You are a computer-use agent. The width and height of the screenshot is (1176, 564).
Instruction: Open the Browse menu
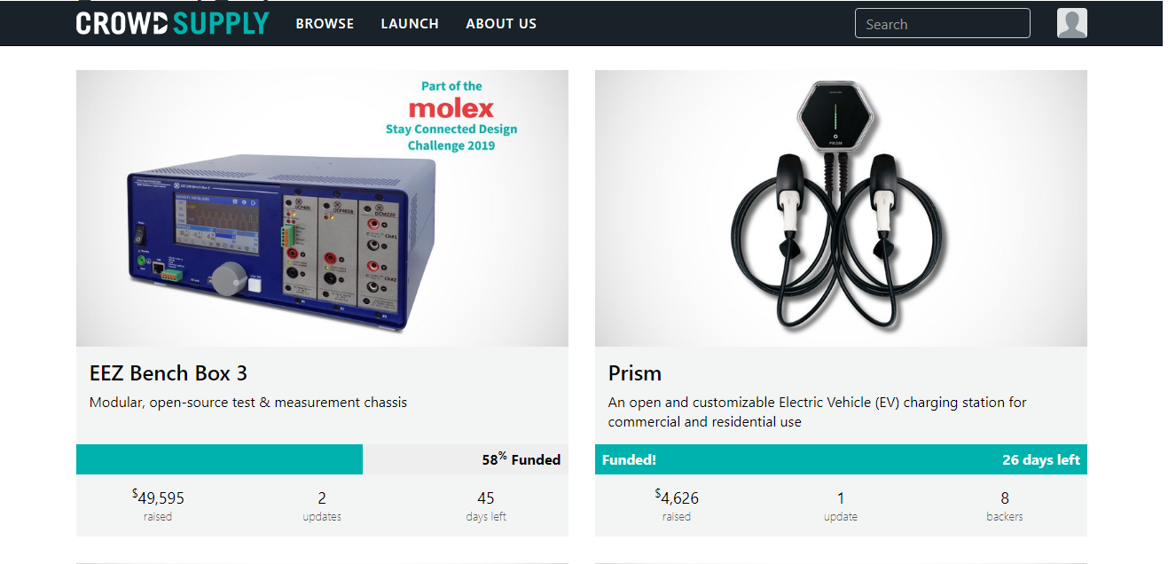(x=325, y=24)
